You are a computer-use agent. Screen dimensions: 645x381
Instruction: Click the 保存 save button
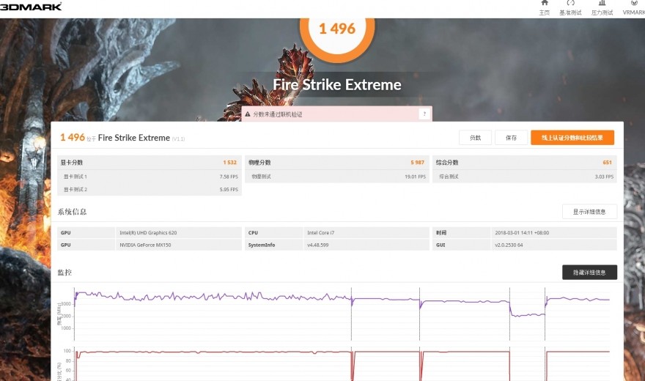click(x=512, y=138)
